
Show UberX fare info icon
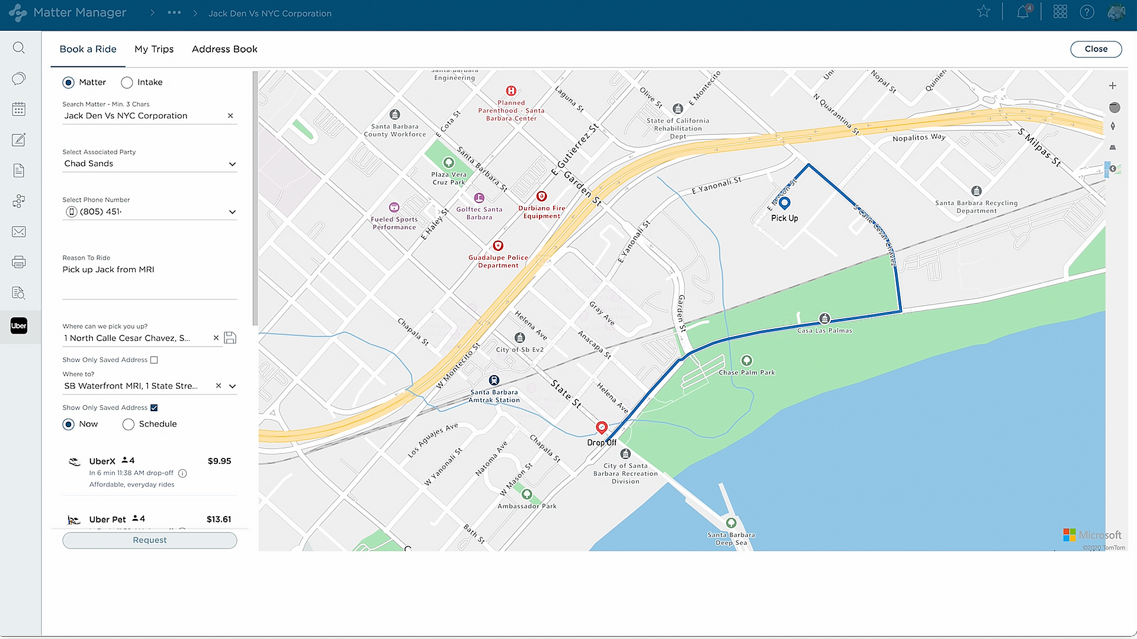182,473
